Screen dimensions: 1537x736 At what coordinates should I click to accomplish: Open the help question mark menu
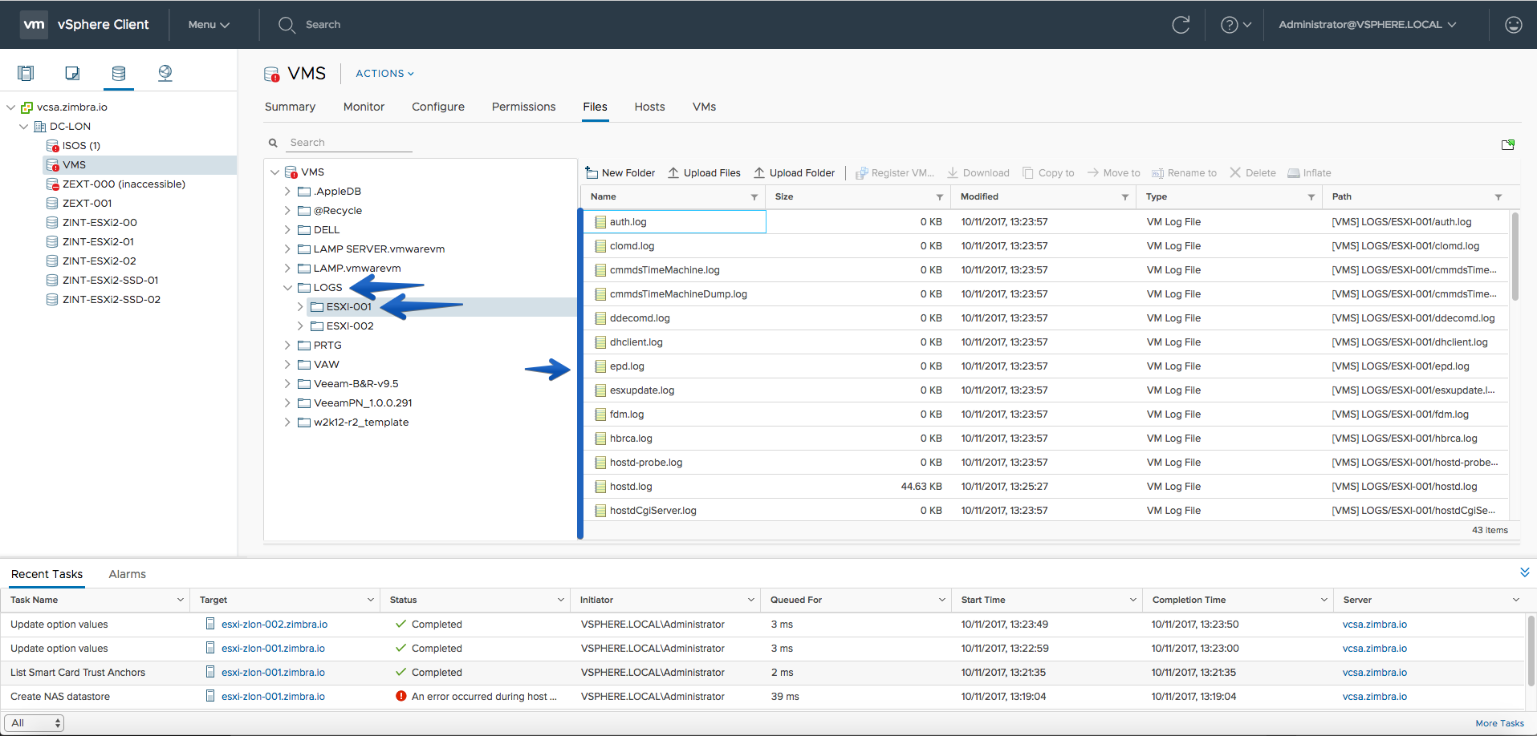click(1236, 25)
